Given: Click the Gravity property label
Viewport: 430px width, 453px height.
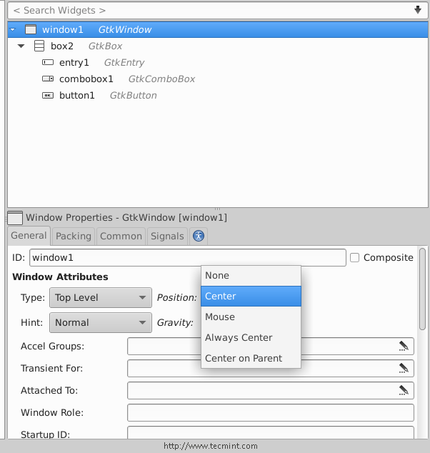Looking at the screenshot, I should 175,323.
